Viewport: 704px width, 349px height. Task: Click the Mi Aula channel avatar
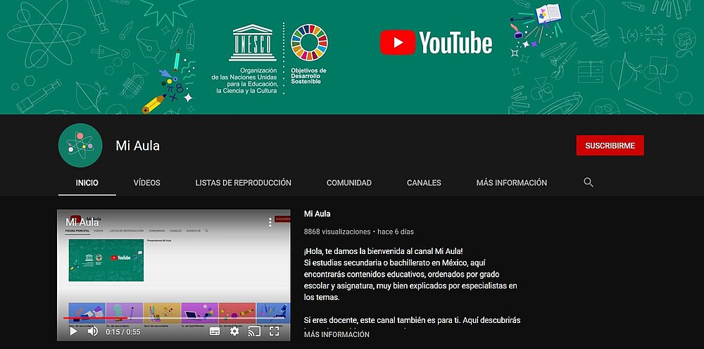80,146
